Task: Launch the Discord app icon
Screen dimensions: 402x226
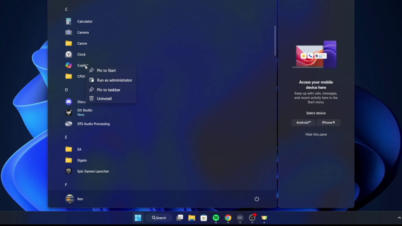Action: [68, 102]
